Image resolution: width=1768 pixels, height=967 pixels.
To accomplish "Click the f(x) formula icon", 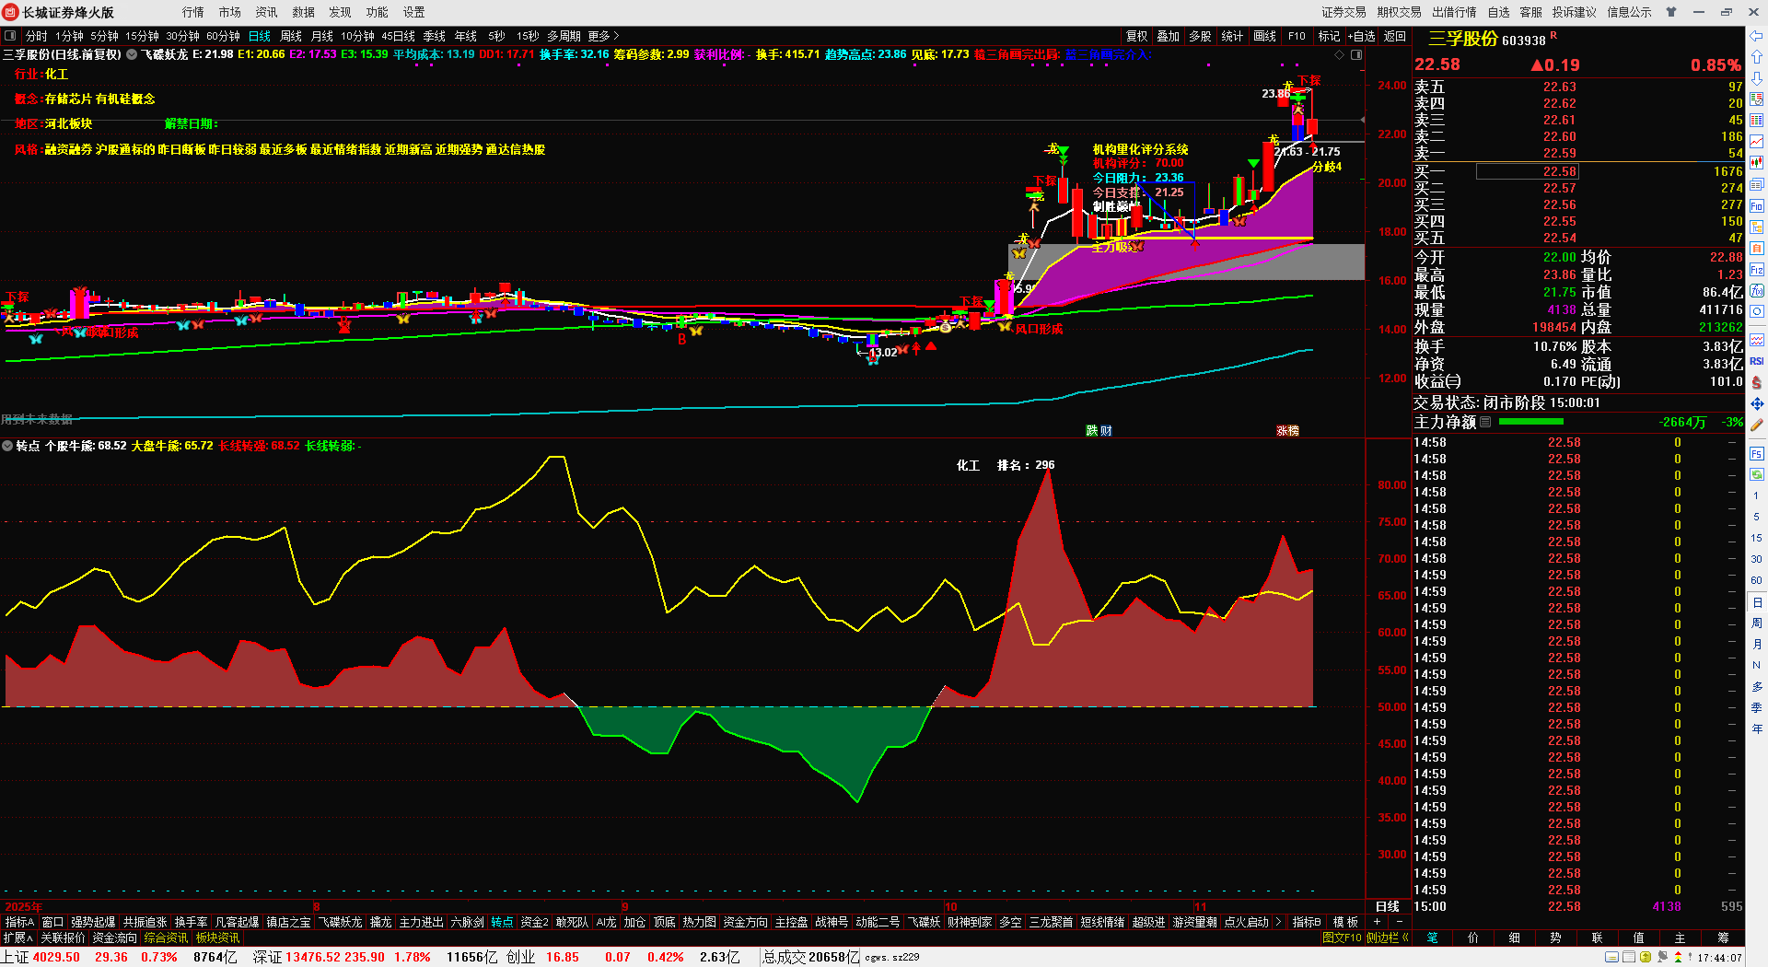I will click(1757, 291).
